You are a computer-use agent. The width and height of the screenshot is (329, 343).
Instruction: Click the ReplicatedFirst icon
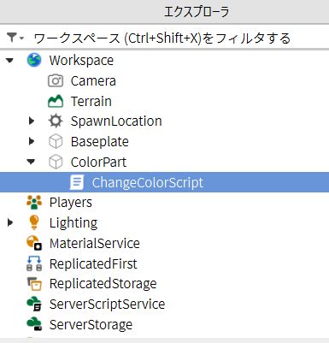click(34, 263)
